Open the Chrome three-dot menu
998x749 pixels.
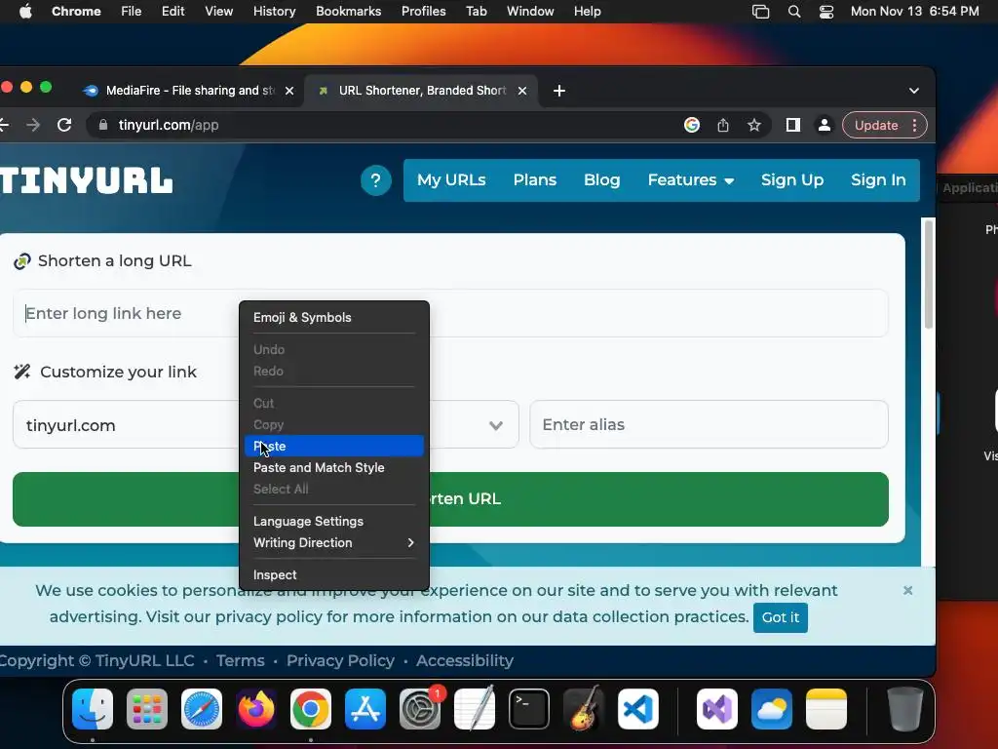click(x=914, y=125)
